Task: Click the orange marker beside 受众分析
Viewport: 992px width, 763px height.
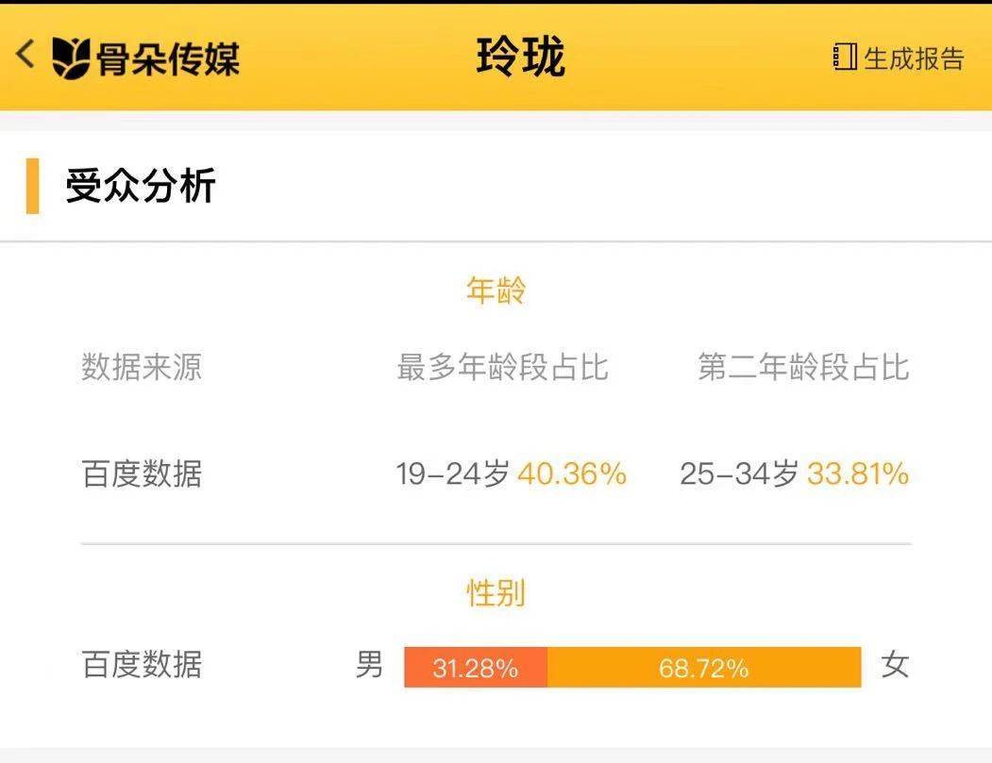Action: tap(33, 186)
